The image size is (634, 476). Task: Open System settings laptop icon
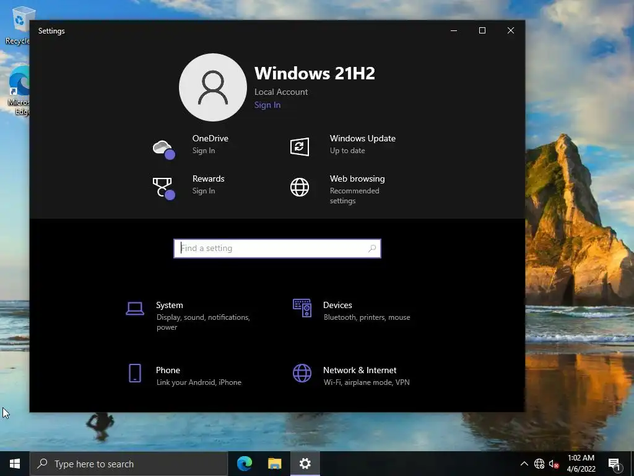pos(134,309)
